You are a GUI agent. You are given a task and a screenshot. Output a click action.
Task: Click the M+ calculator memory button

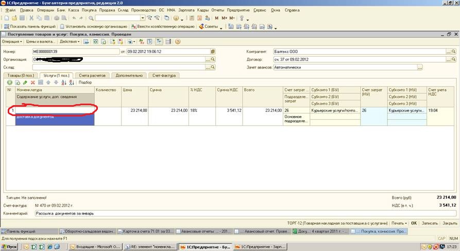[x=224, y=18]
